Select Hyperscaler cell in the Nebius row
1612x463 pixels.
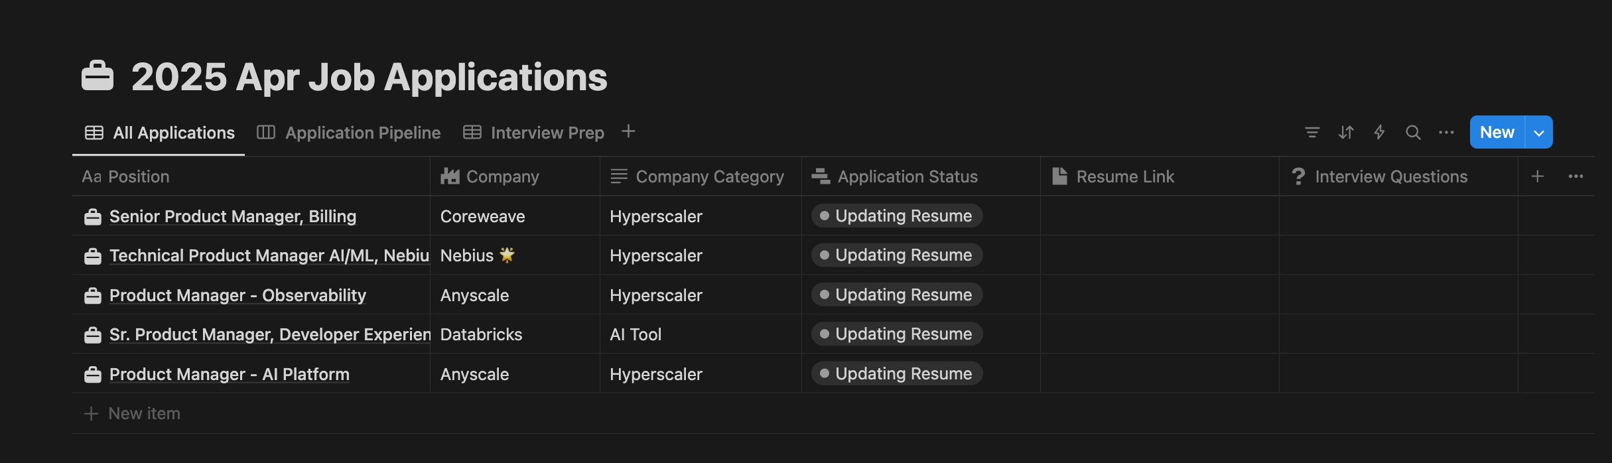pos(701,255)
